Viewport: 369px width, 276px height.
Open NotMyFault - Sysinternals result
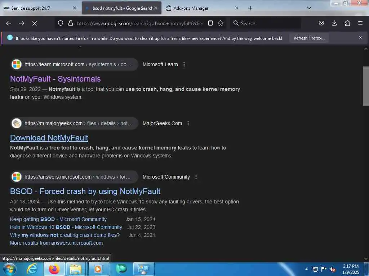(x=55, y=79)
